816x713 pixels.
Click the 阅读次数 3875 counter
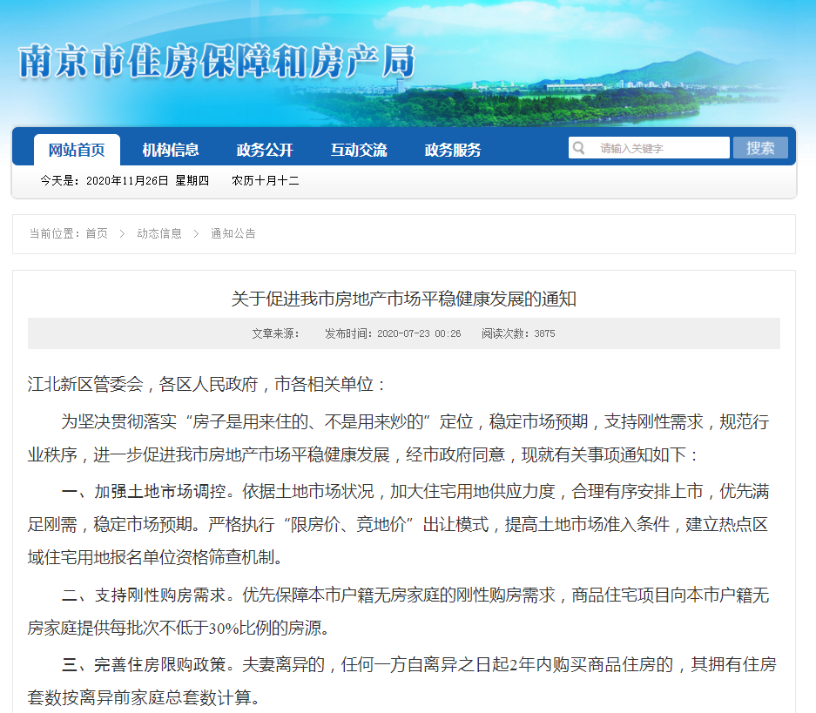[x=518, y=333]
